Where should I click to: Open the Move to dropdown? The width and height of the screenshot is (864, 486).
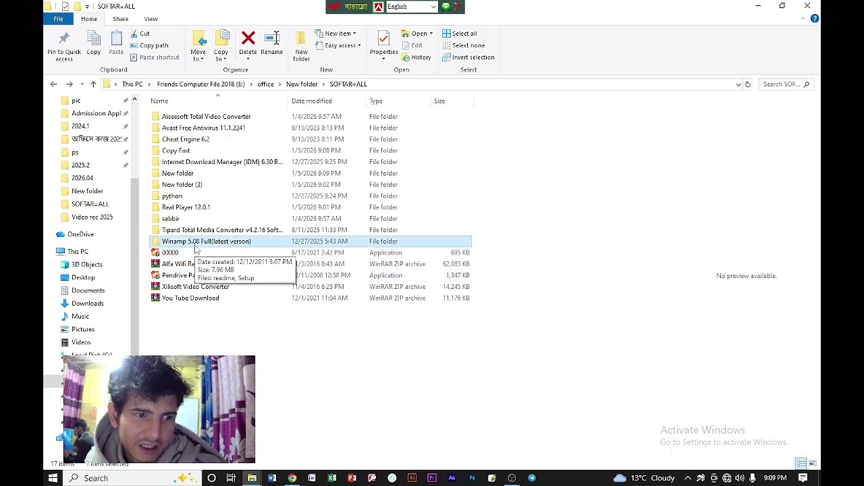click(198, 46)
